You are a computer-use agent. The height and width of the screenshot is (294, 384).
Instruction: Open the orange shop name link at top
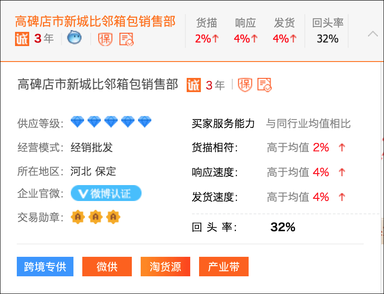click(x=95, y=21)
